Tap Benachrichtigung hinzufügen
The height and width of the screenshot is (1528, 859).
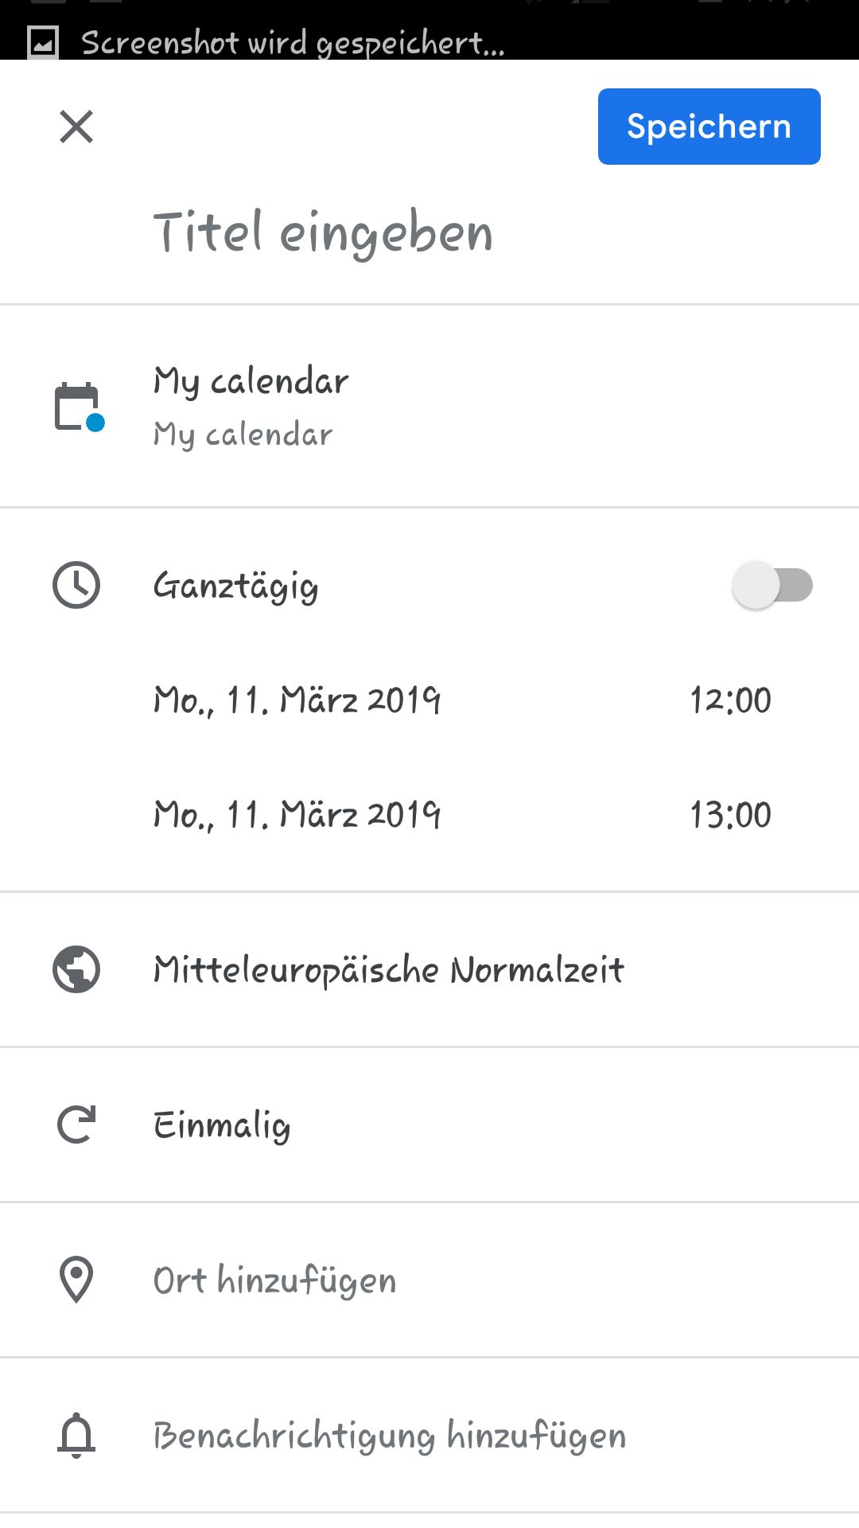(x=390, y=1436)
